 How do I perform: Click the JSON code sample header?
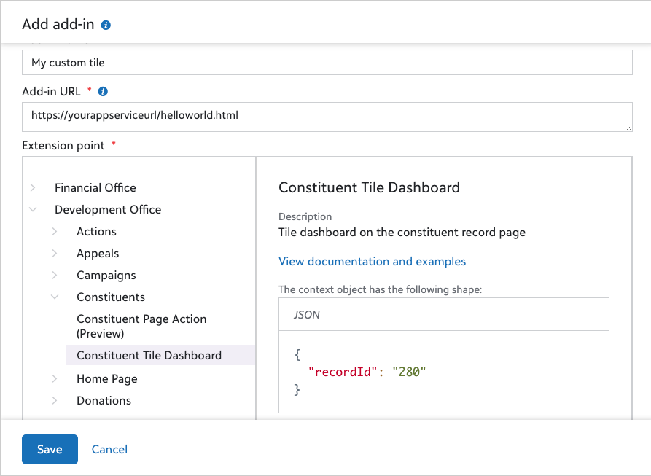tap(443, 315)
